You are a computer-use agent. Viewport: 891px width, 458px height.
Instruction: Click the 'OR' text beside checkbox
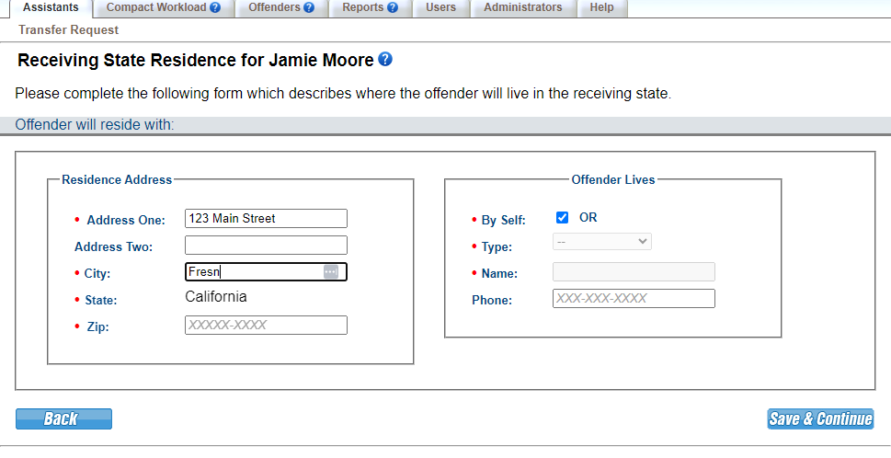(588, 218)
